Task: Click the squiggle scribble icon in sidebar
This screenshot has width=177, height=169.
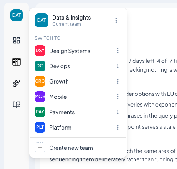Action: [17, 83]
